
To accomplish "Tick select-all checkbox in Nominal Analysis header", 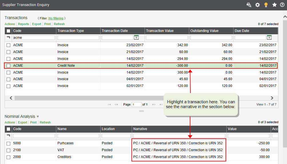I will pyautogui.click(x=8, y=129).
